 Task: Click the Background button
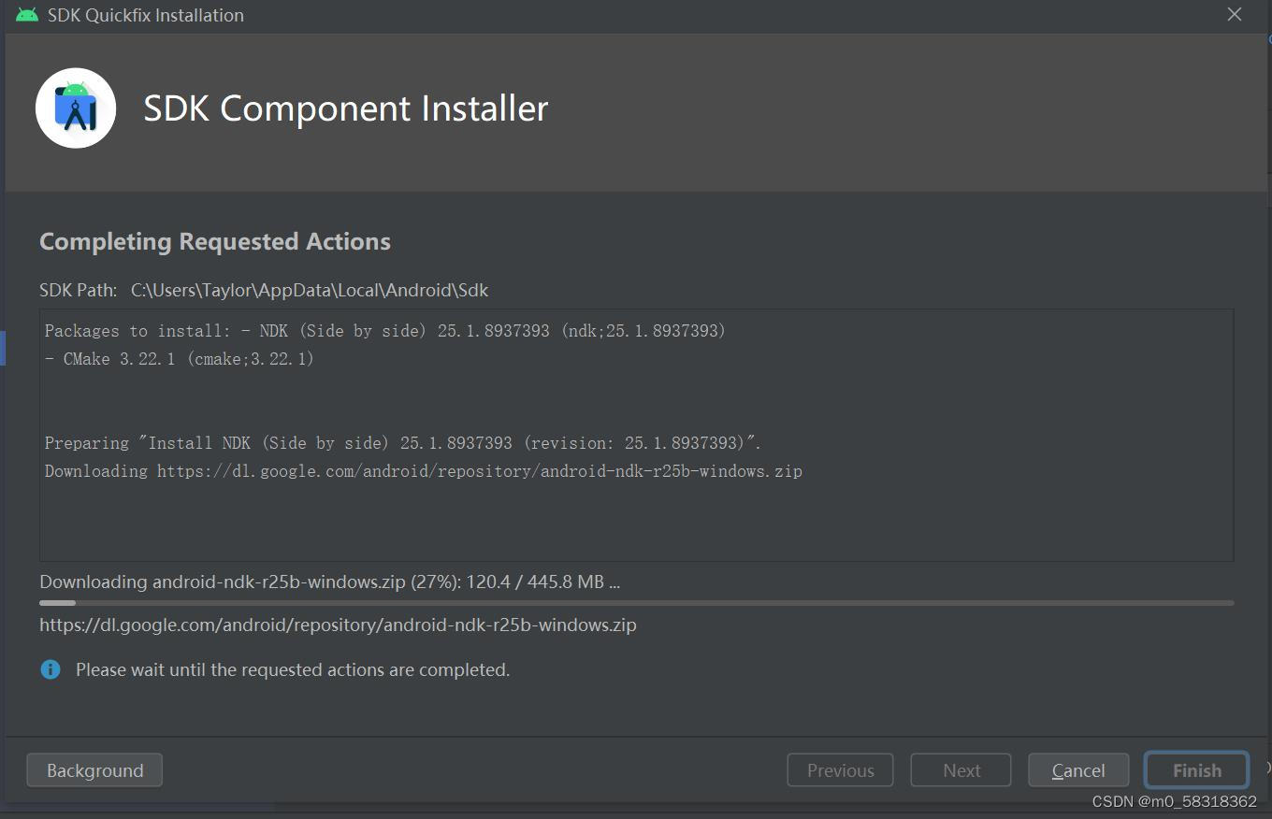94,770
